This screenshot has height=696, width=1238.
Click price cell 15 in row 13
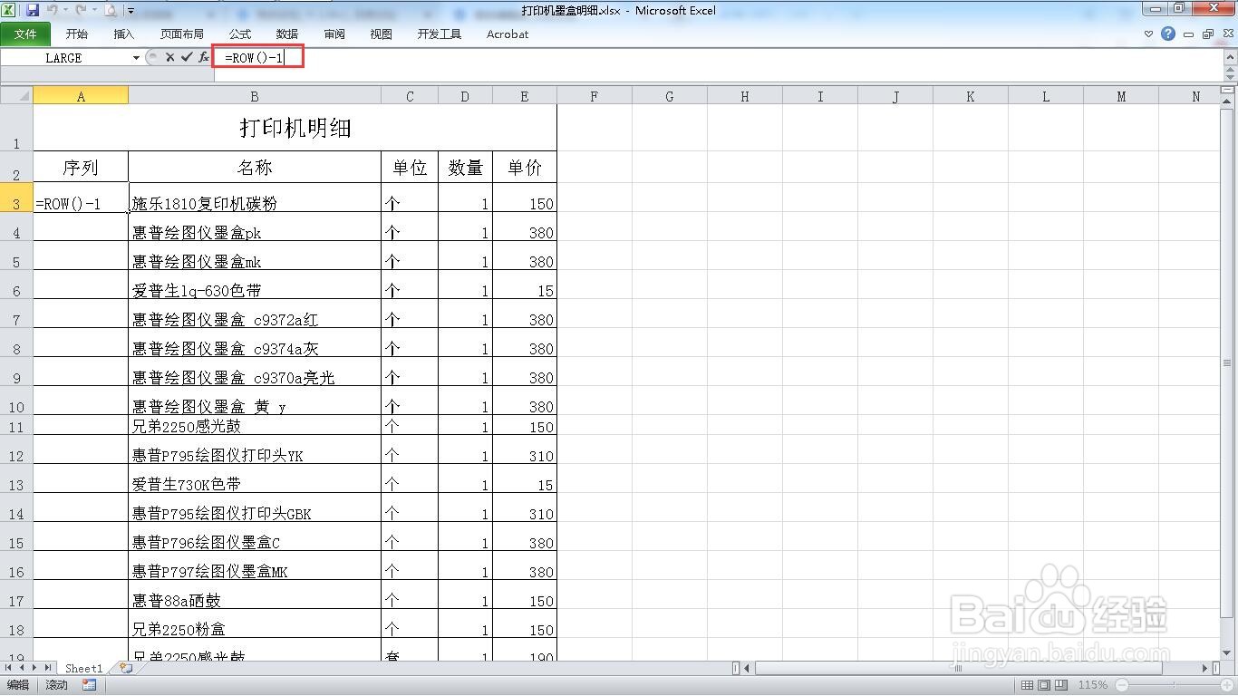(x=525, y=478)
